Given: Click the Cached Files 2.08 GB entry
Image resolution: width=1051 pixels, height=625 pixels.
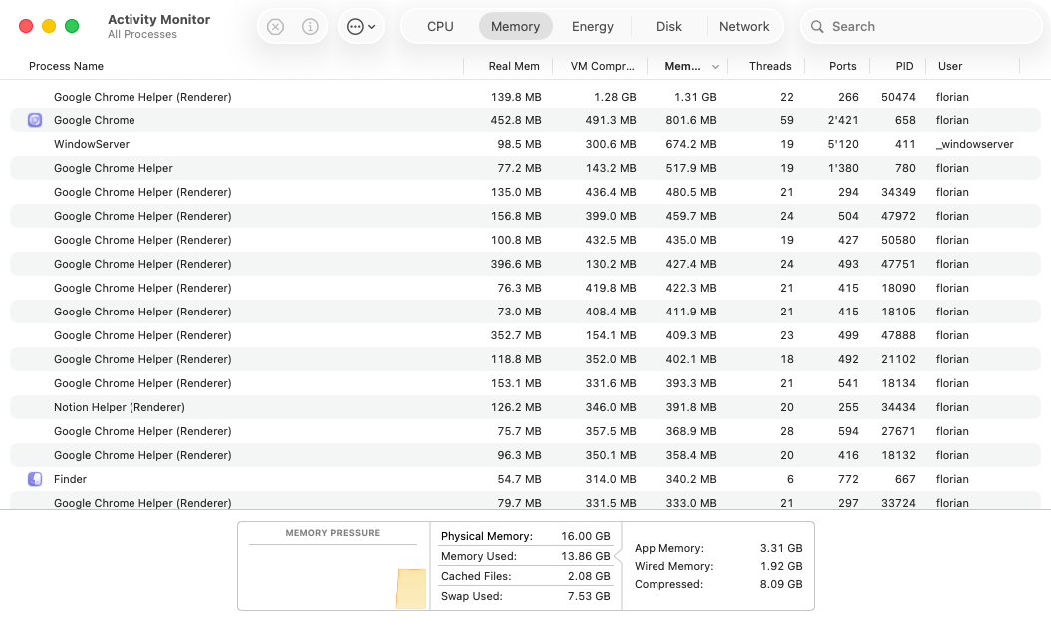Looking at the screenshot, I should click(x=526, y=577).
